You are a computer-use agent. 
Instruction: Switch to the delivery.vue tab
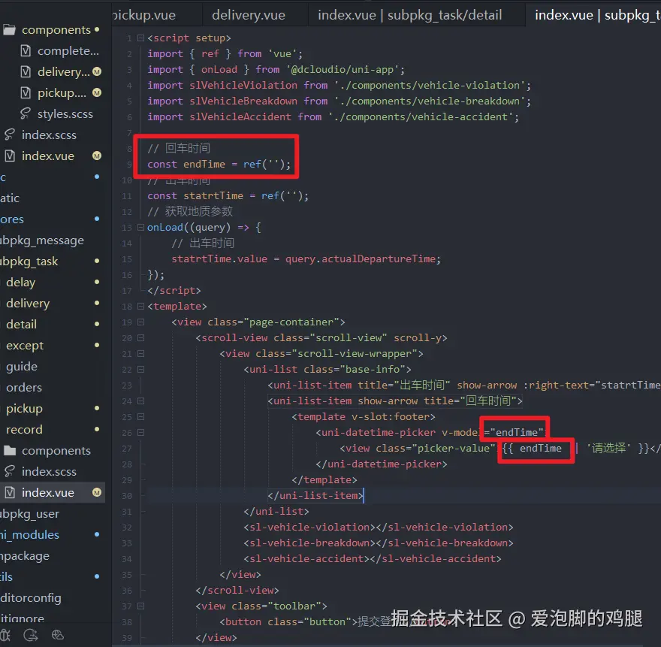pyautogui.click(x=249, y=15)
